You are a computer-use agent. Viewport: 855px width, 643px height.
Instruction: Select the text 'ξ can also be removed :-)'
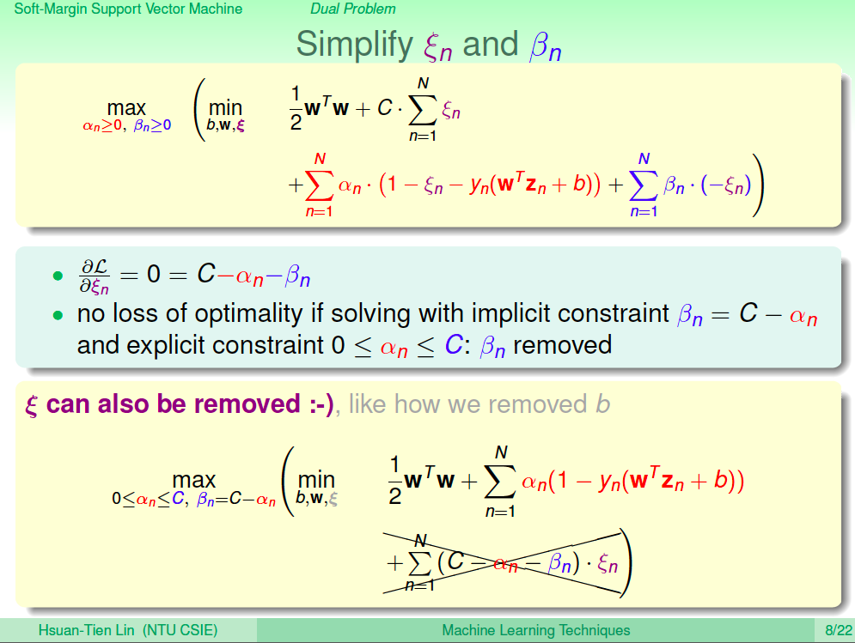(x=180, y=404)
